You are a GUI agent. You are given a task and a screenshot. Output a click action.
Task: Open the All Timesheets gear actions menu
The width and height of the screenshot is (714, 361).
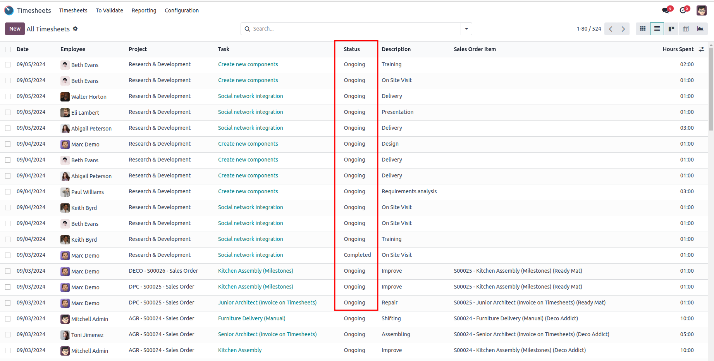(x=75, y=29)
